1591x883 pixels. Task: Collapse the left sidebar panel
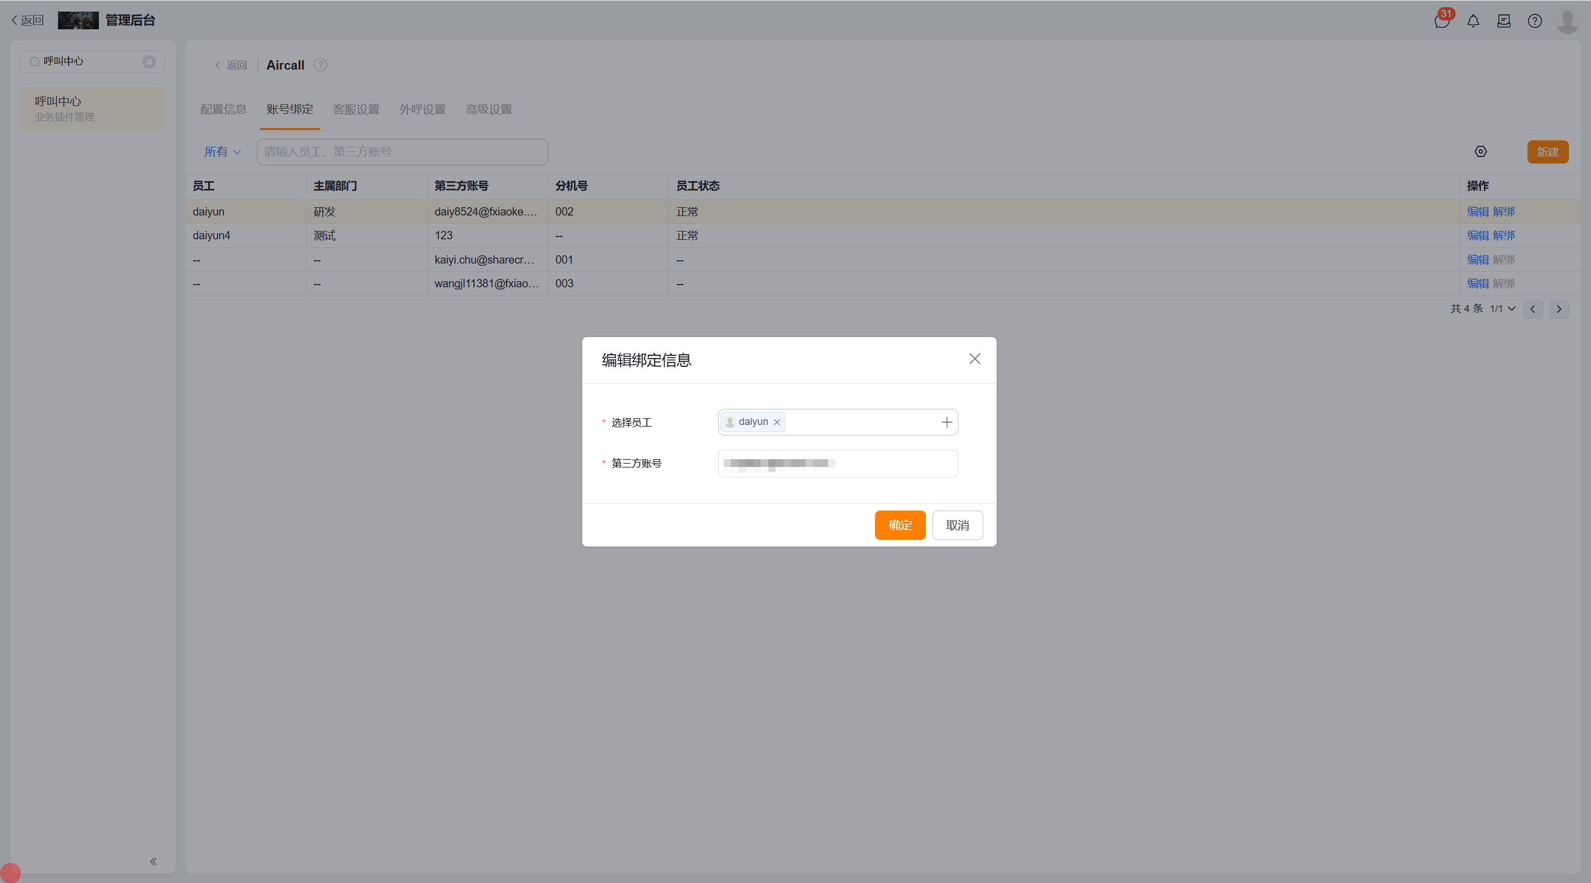coord(153,861)
